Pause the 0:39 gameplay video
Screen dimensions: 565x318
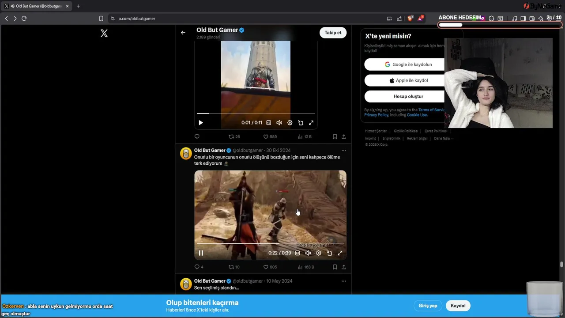click(x=201, y=253)
